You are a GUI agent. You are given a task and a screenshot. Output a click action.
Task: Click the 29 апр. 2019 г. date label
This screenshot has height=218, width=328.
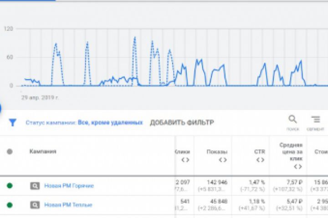click(x=40, y=97)
